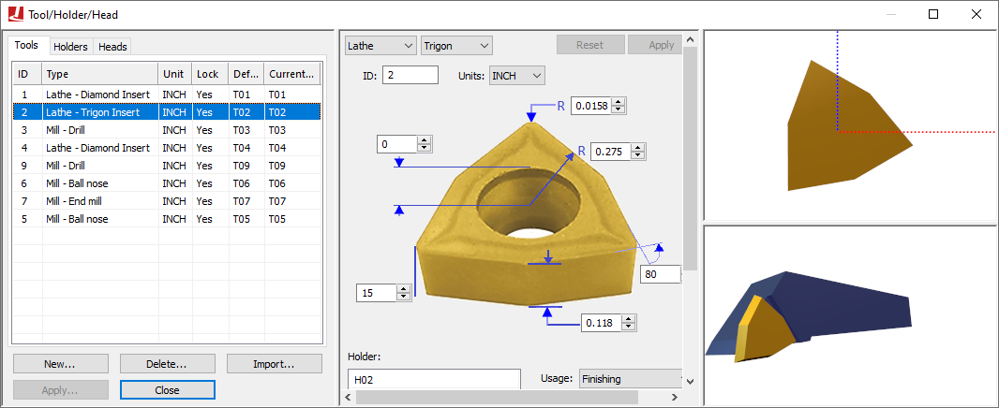The height and width of the screenshot is (408, 999).
Task: Click the insert top-view preview pane
Action: 850,125
